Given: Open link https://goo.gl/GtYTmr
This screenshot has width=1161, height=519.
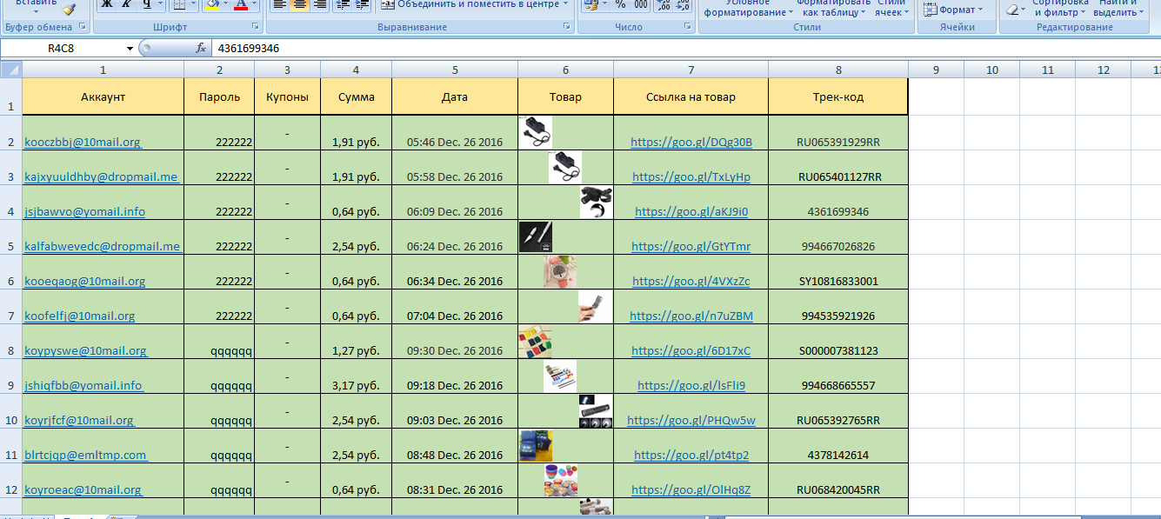Looking at the screenshot, I should pyautogui.click(x=691, y=247).
